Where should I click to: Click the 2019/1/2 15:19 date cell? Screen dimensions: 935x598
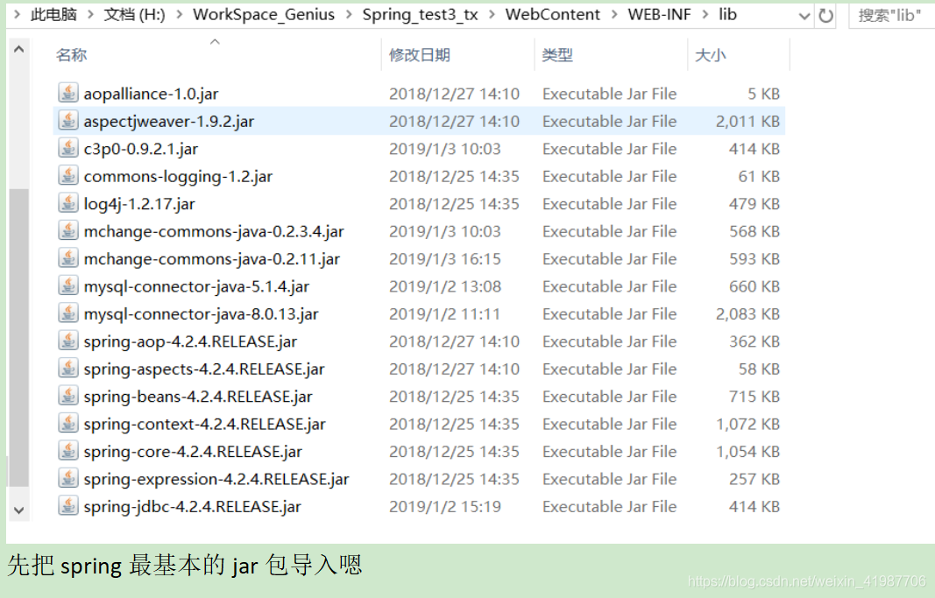point(445,507)
